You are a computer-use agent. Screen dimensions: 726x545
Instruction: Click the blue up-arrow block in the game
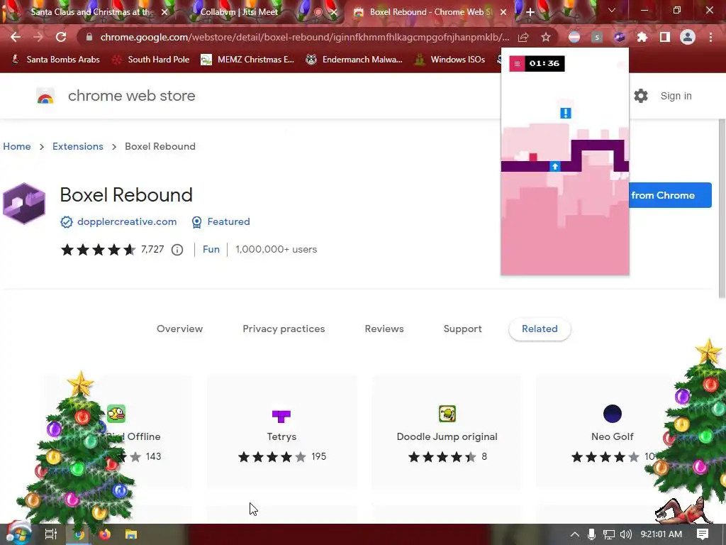coord(554,166)
